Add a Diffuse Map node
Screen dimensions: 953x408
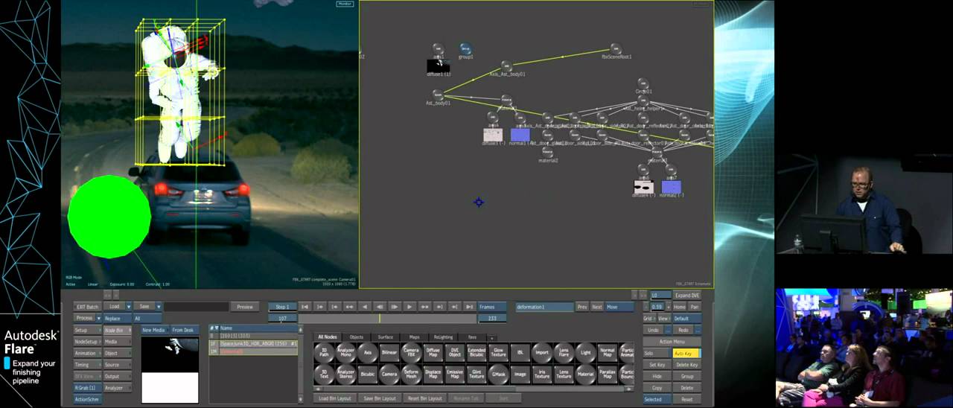(x=433, y=353)
